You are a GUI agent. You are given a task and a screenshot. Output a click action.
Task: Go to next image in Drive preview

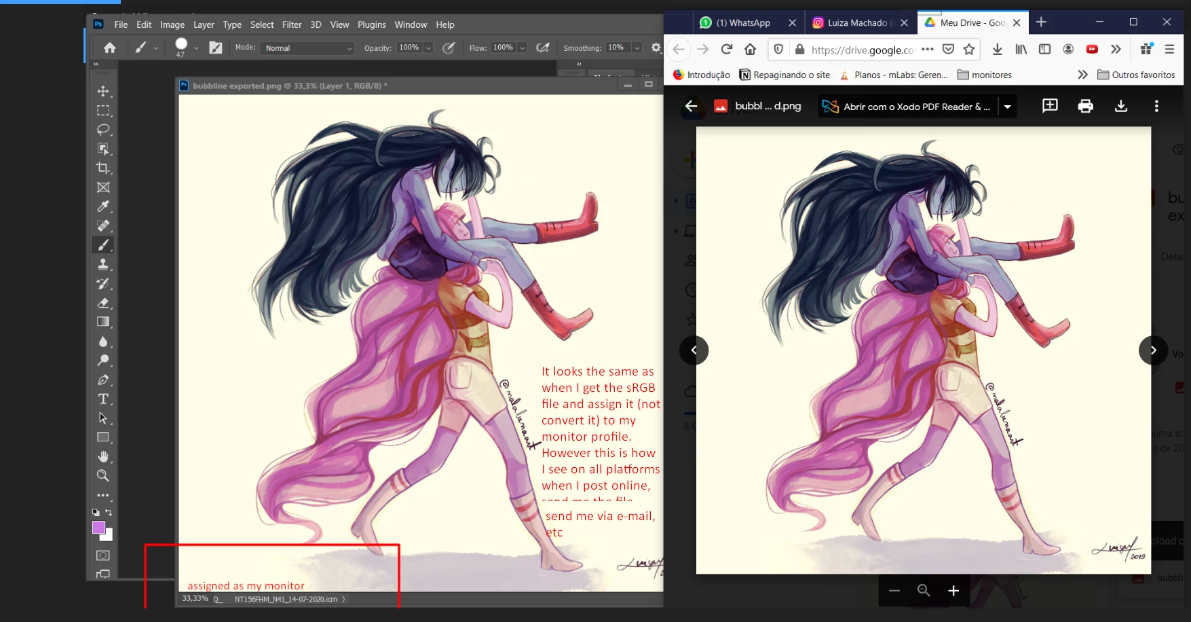tap(1153, 350)
